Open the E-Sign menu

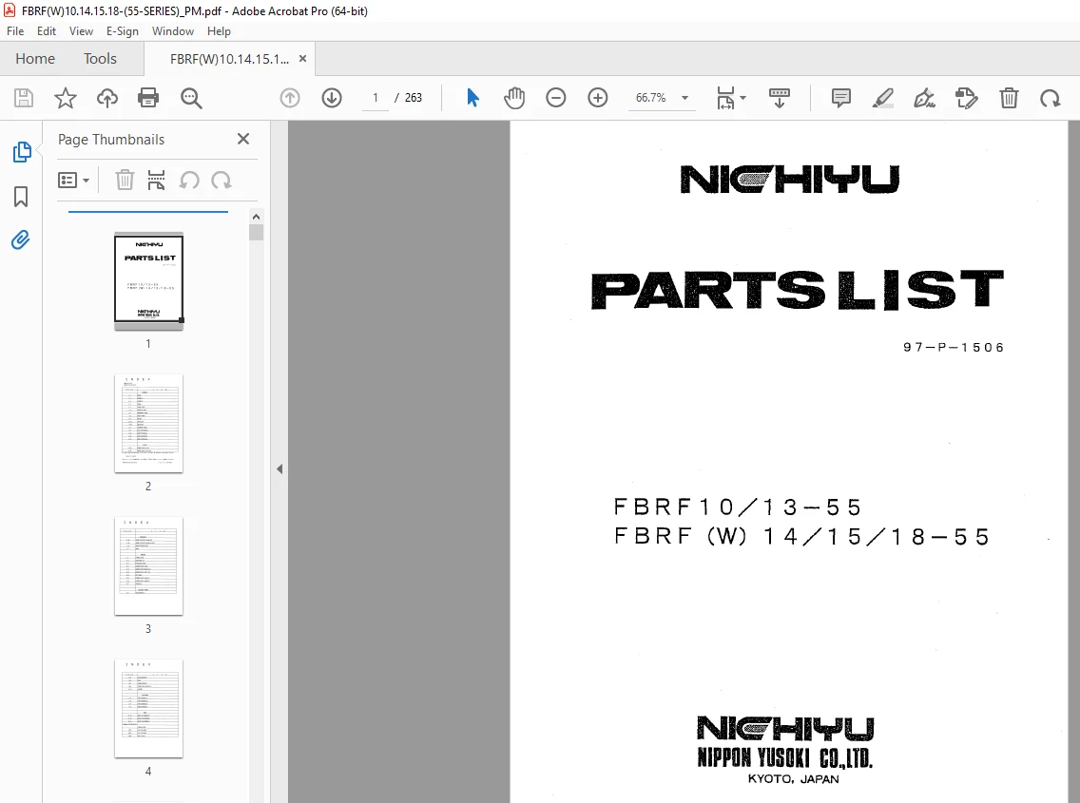click(122, 31)
